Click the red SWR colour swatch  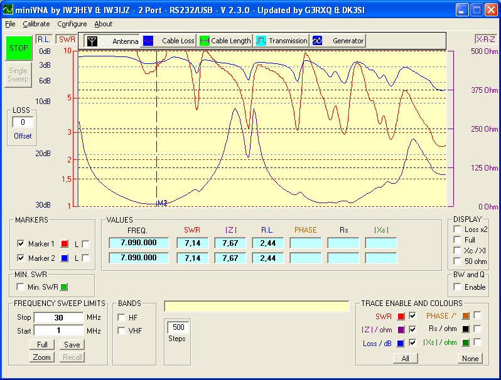(401, 316)
